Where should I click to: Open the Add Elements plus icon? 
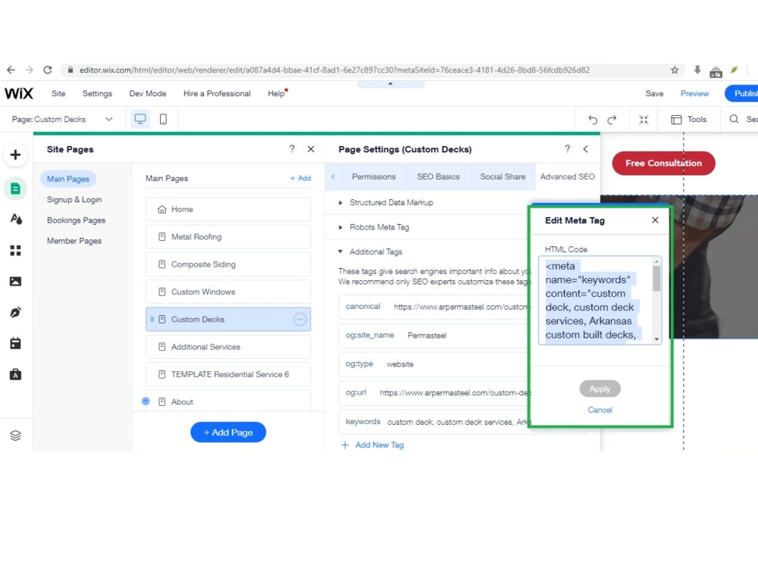click(x=15, y=155)
